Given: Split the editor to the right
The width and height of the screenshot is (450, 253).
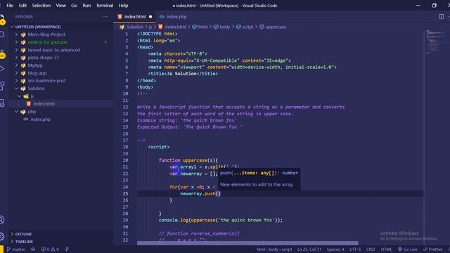Looking at the screenshot, I should [x=441, y=17].
